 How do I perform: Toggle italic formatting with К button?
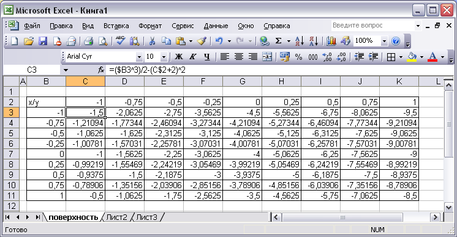point(192,57)
